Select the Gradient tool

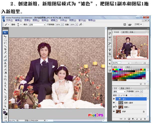tap(5, 73)
